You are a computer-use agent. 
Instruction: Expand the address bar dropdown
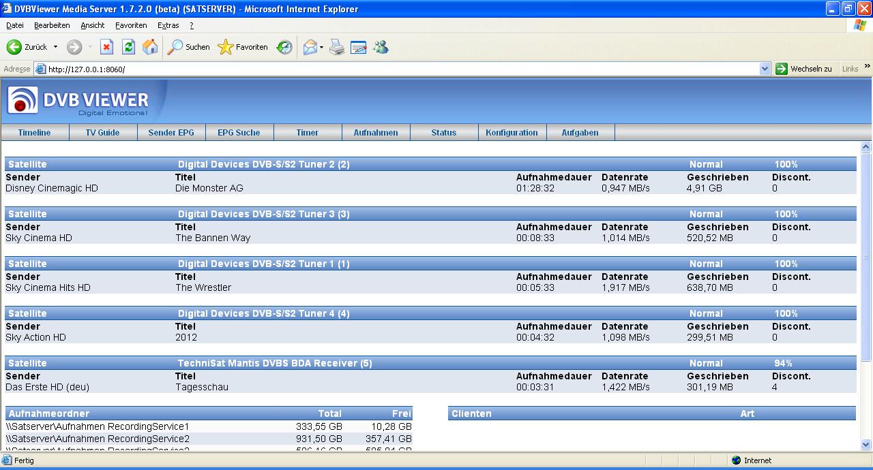coord(765,69)
